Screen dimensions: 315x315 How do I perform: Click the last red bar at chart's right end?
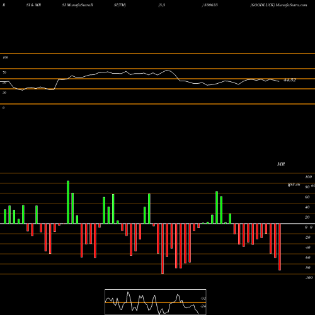pyautogui.click(x=280, y=247)
